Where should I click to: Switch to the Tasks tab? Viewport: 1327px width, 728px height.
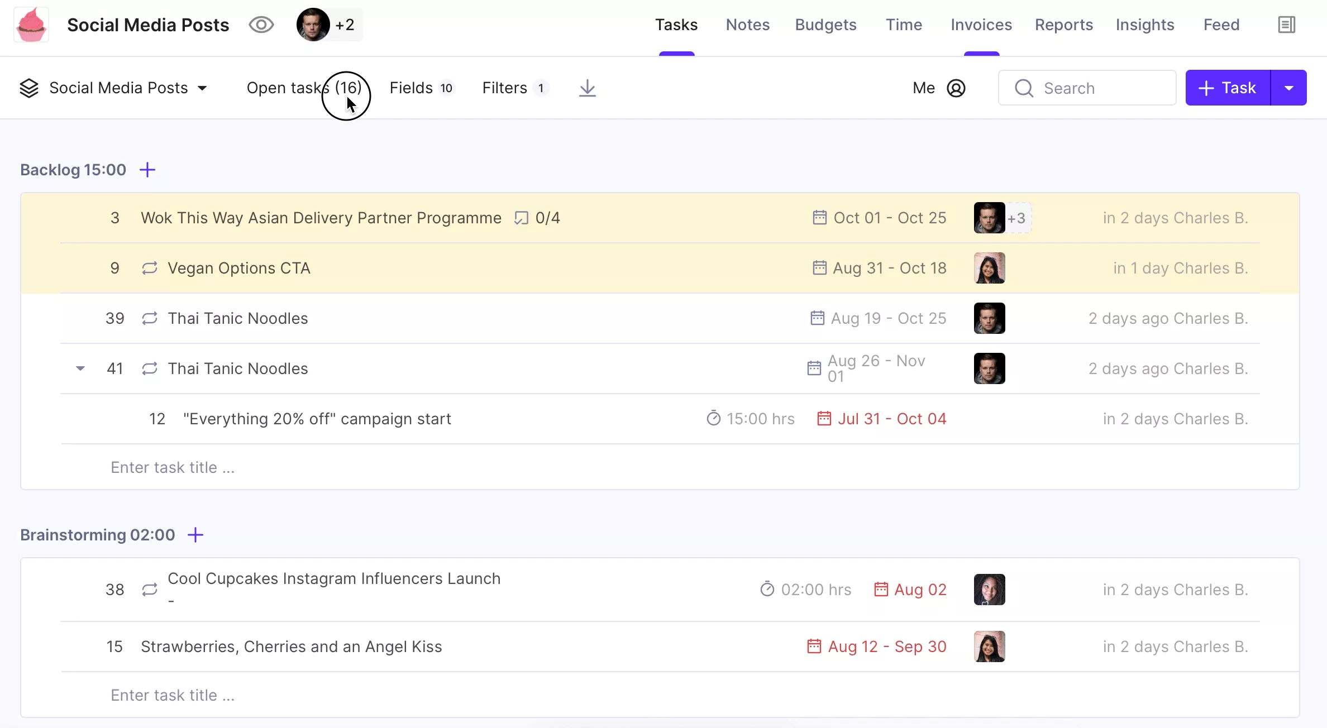(676, 25)
